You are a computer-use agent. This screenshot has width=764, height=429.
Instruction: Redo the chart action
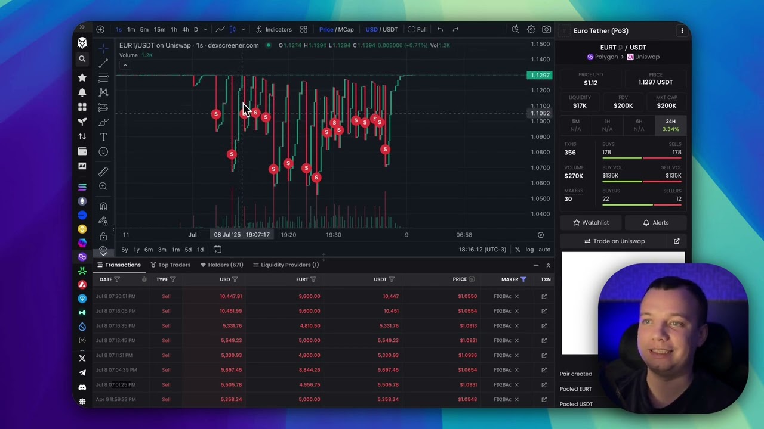tap(455, 29)
